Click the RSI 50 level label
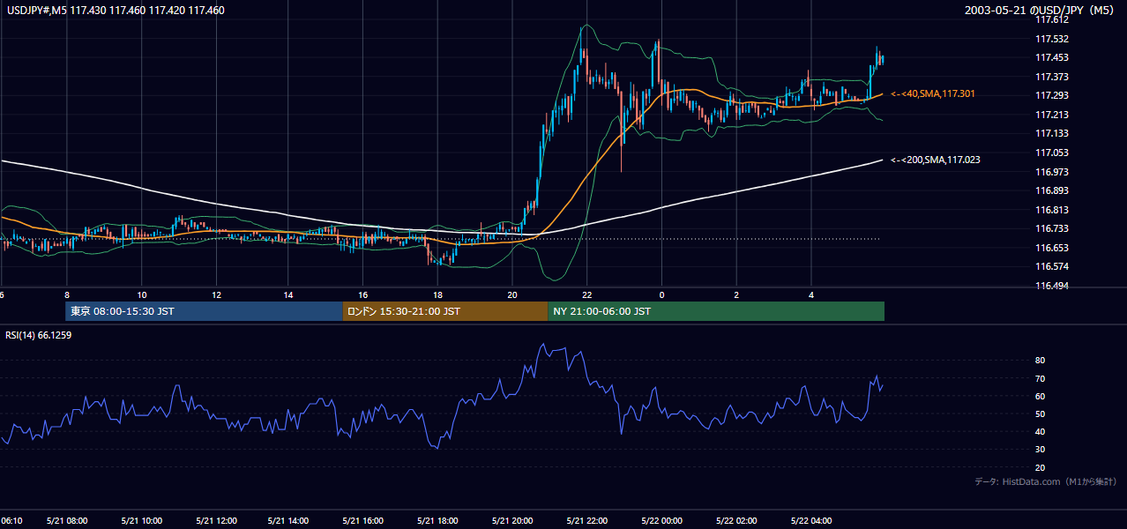 coord(1041,414)
